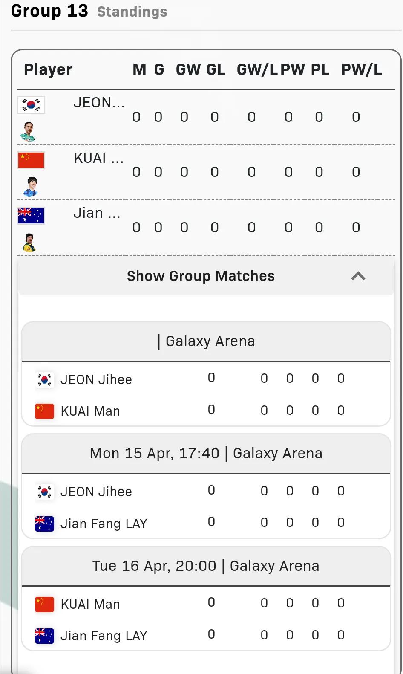
Task: Click Korea flag in Mon 15 Apr match
Action: pos(44,492)
